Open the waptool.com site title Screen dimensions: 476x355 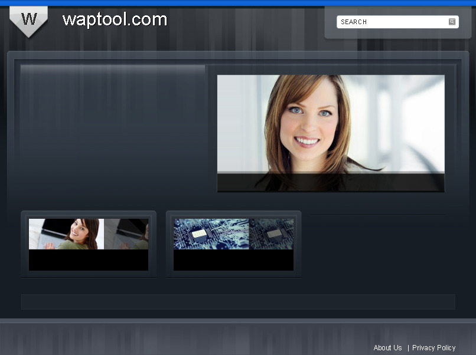pyautogui.click(x=115, y=19)
